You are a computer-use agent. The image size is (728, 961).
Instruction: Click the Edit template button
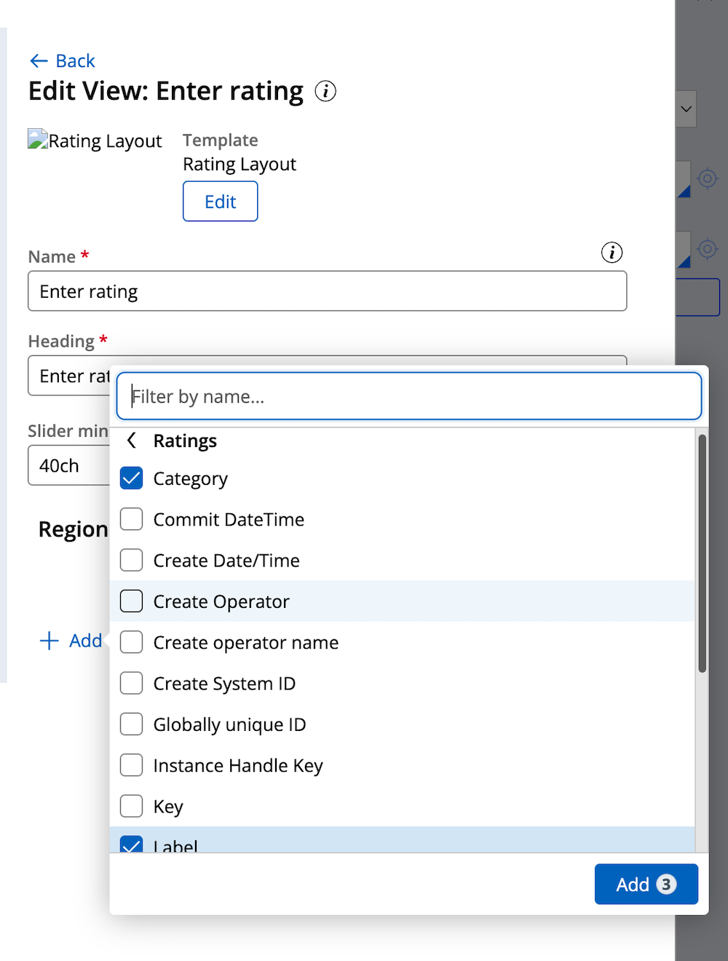pos(221,201)
